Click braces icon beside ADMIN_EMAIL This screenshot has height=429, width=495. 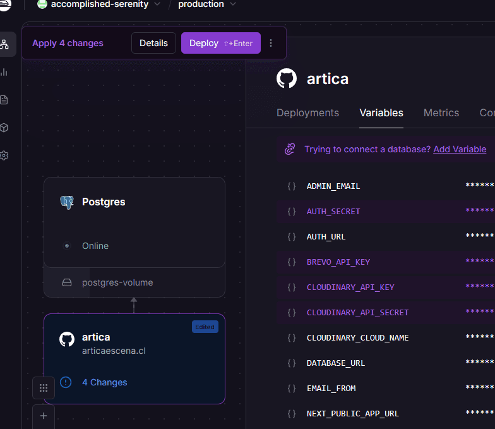coord(292,186)
